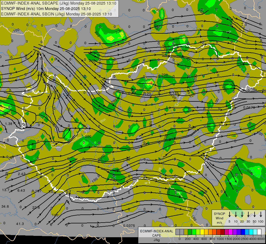Image resolution: width=266 pixels, height=244 pixels.
Task: Click the 2500 tick label in CAPE legend
Action: [245, 239]
